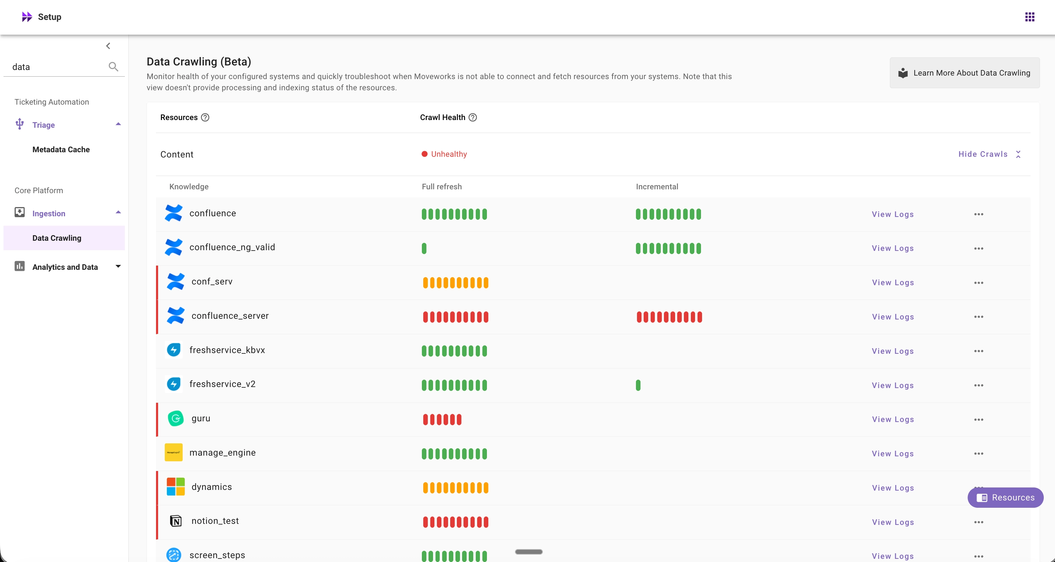This screenshot has height=562, width=1055.
Task: Collapse the sidebar with the chevron
Action: point(108,46)
